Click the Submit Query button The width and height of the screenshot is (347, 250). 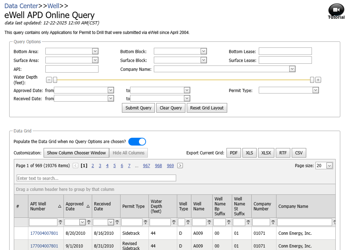(x=138, y=108)
